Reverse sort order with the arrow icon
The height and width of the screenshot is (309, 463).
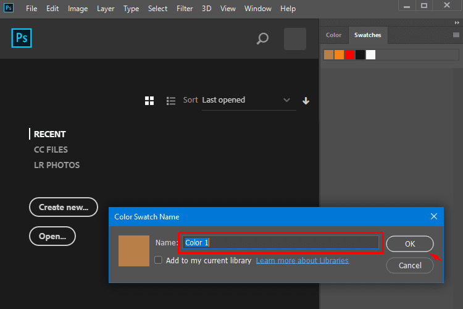coord(306,101)
